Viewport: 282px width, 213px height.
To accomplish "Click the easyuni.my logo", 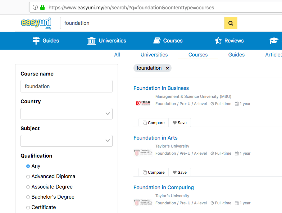I will (36, 23).
